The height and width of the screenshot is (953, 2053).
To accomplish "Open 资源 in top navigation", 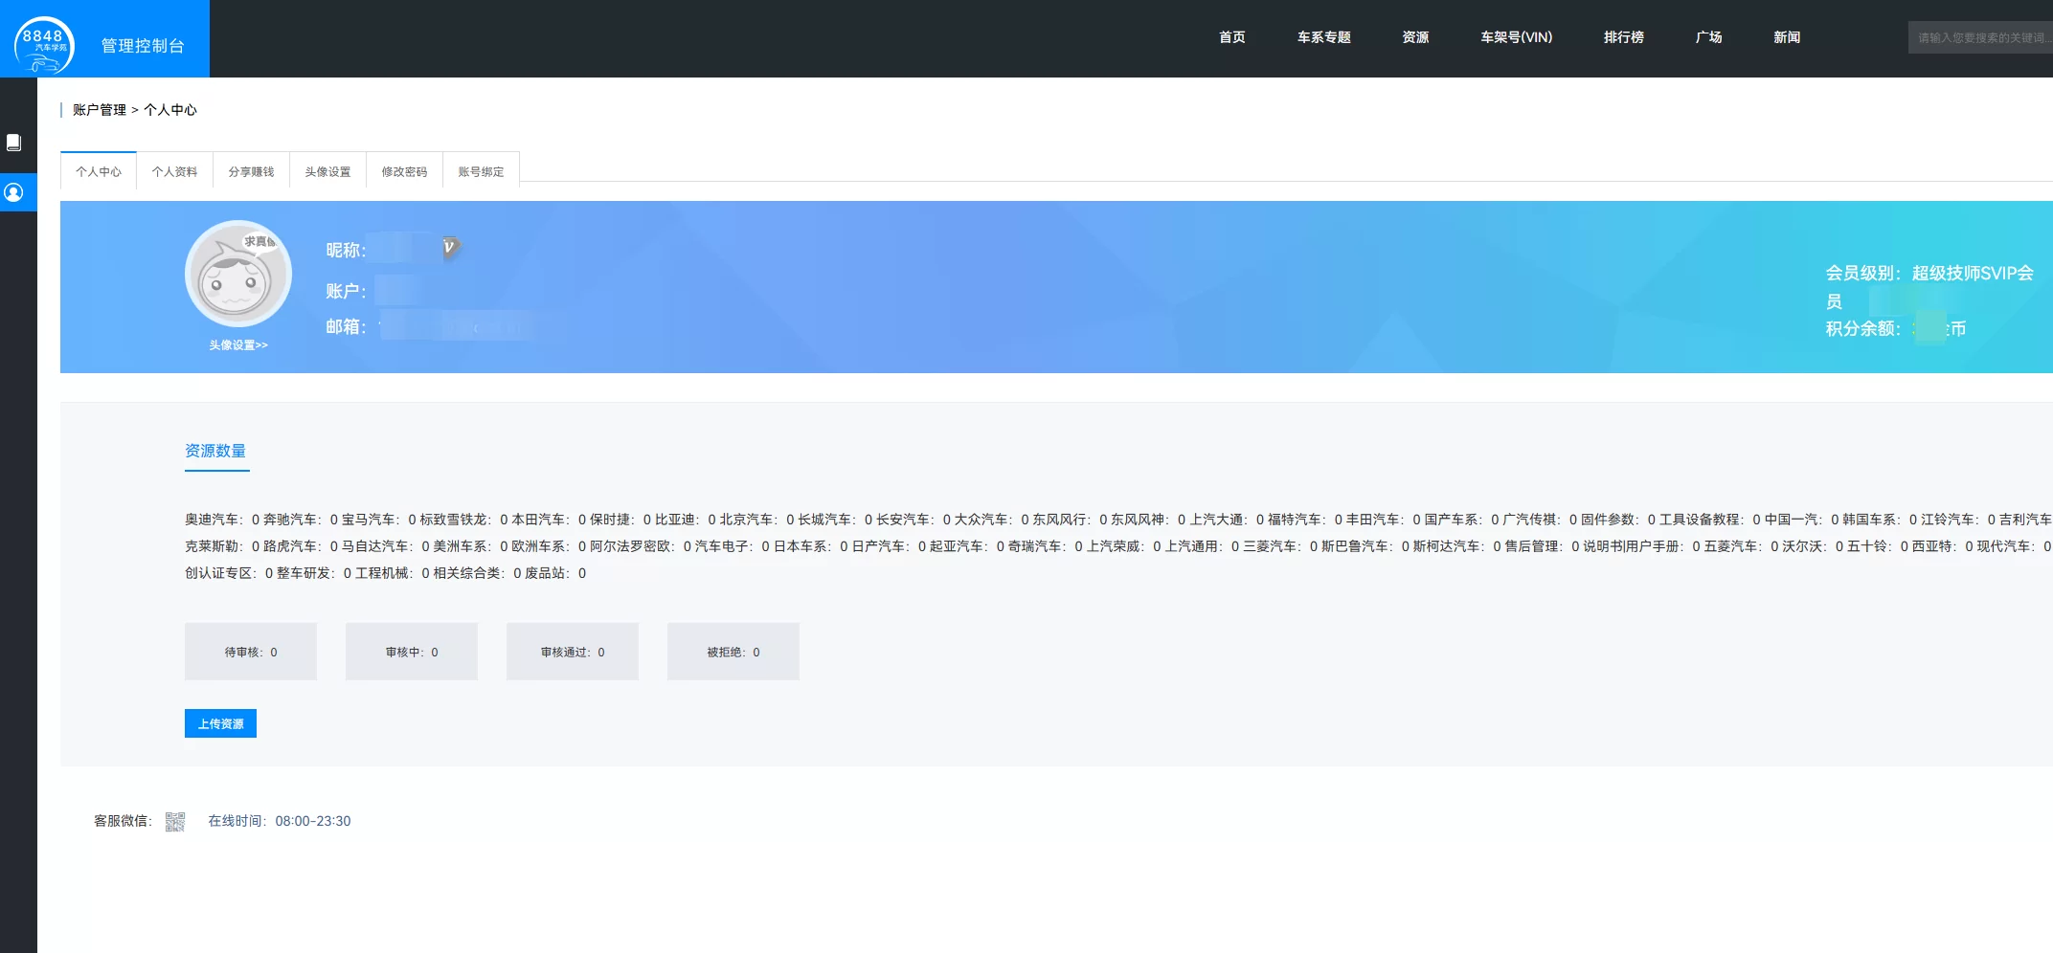I will pyautogui.click(x=1415, y=37).
